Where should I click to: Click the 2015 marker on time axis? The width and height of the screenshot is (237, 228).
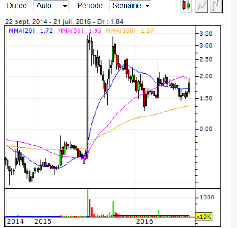point(43,221)
